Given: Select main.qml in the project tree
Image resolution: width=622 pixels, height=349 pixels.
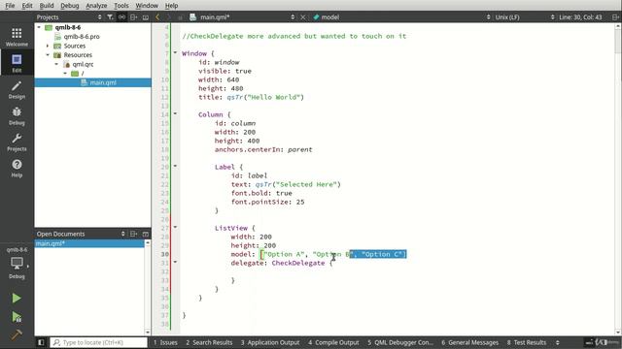Looking at the screenshot, I should pos(103,82).
